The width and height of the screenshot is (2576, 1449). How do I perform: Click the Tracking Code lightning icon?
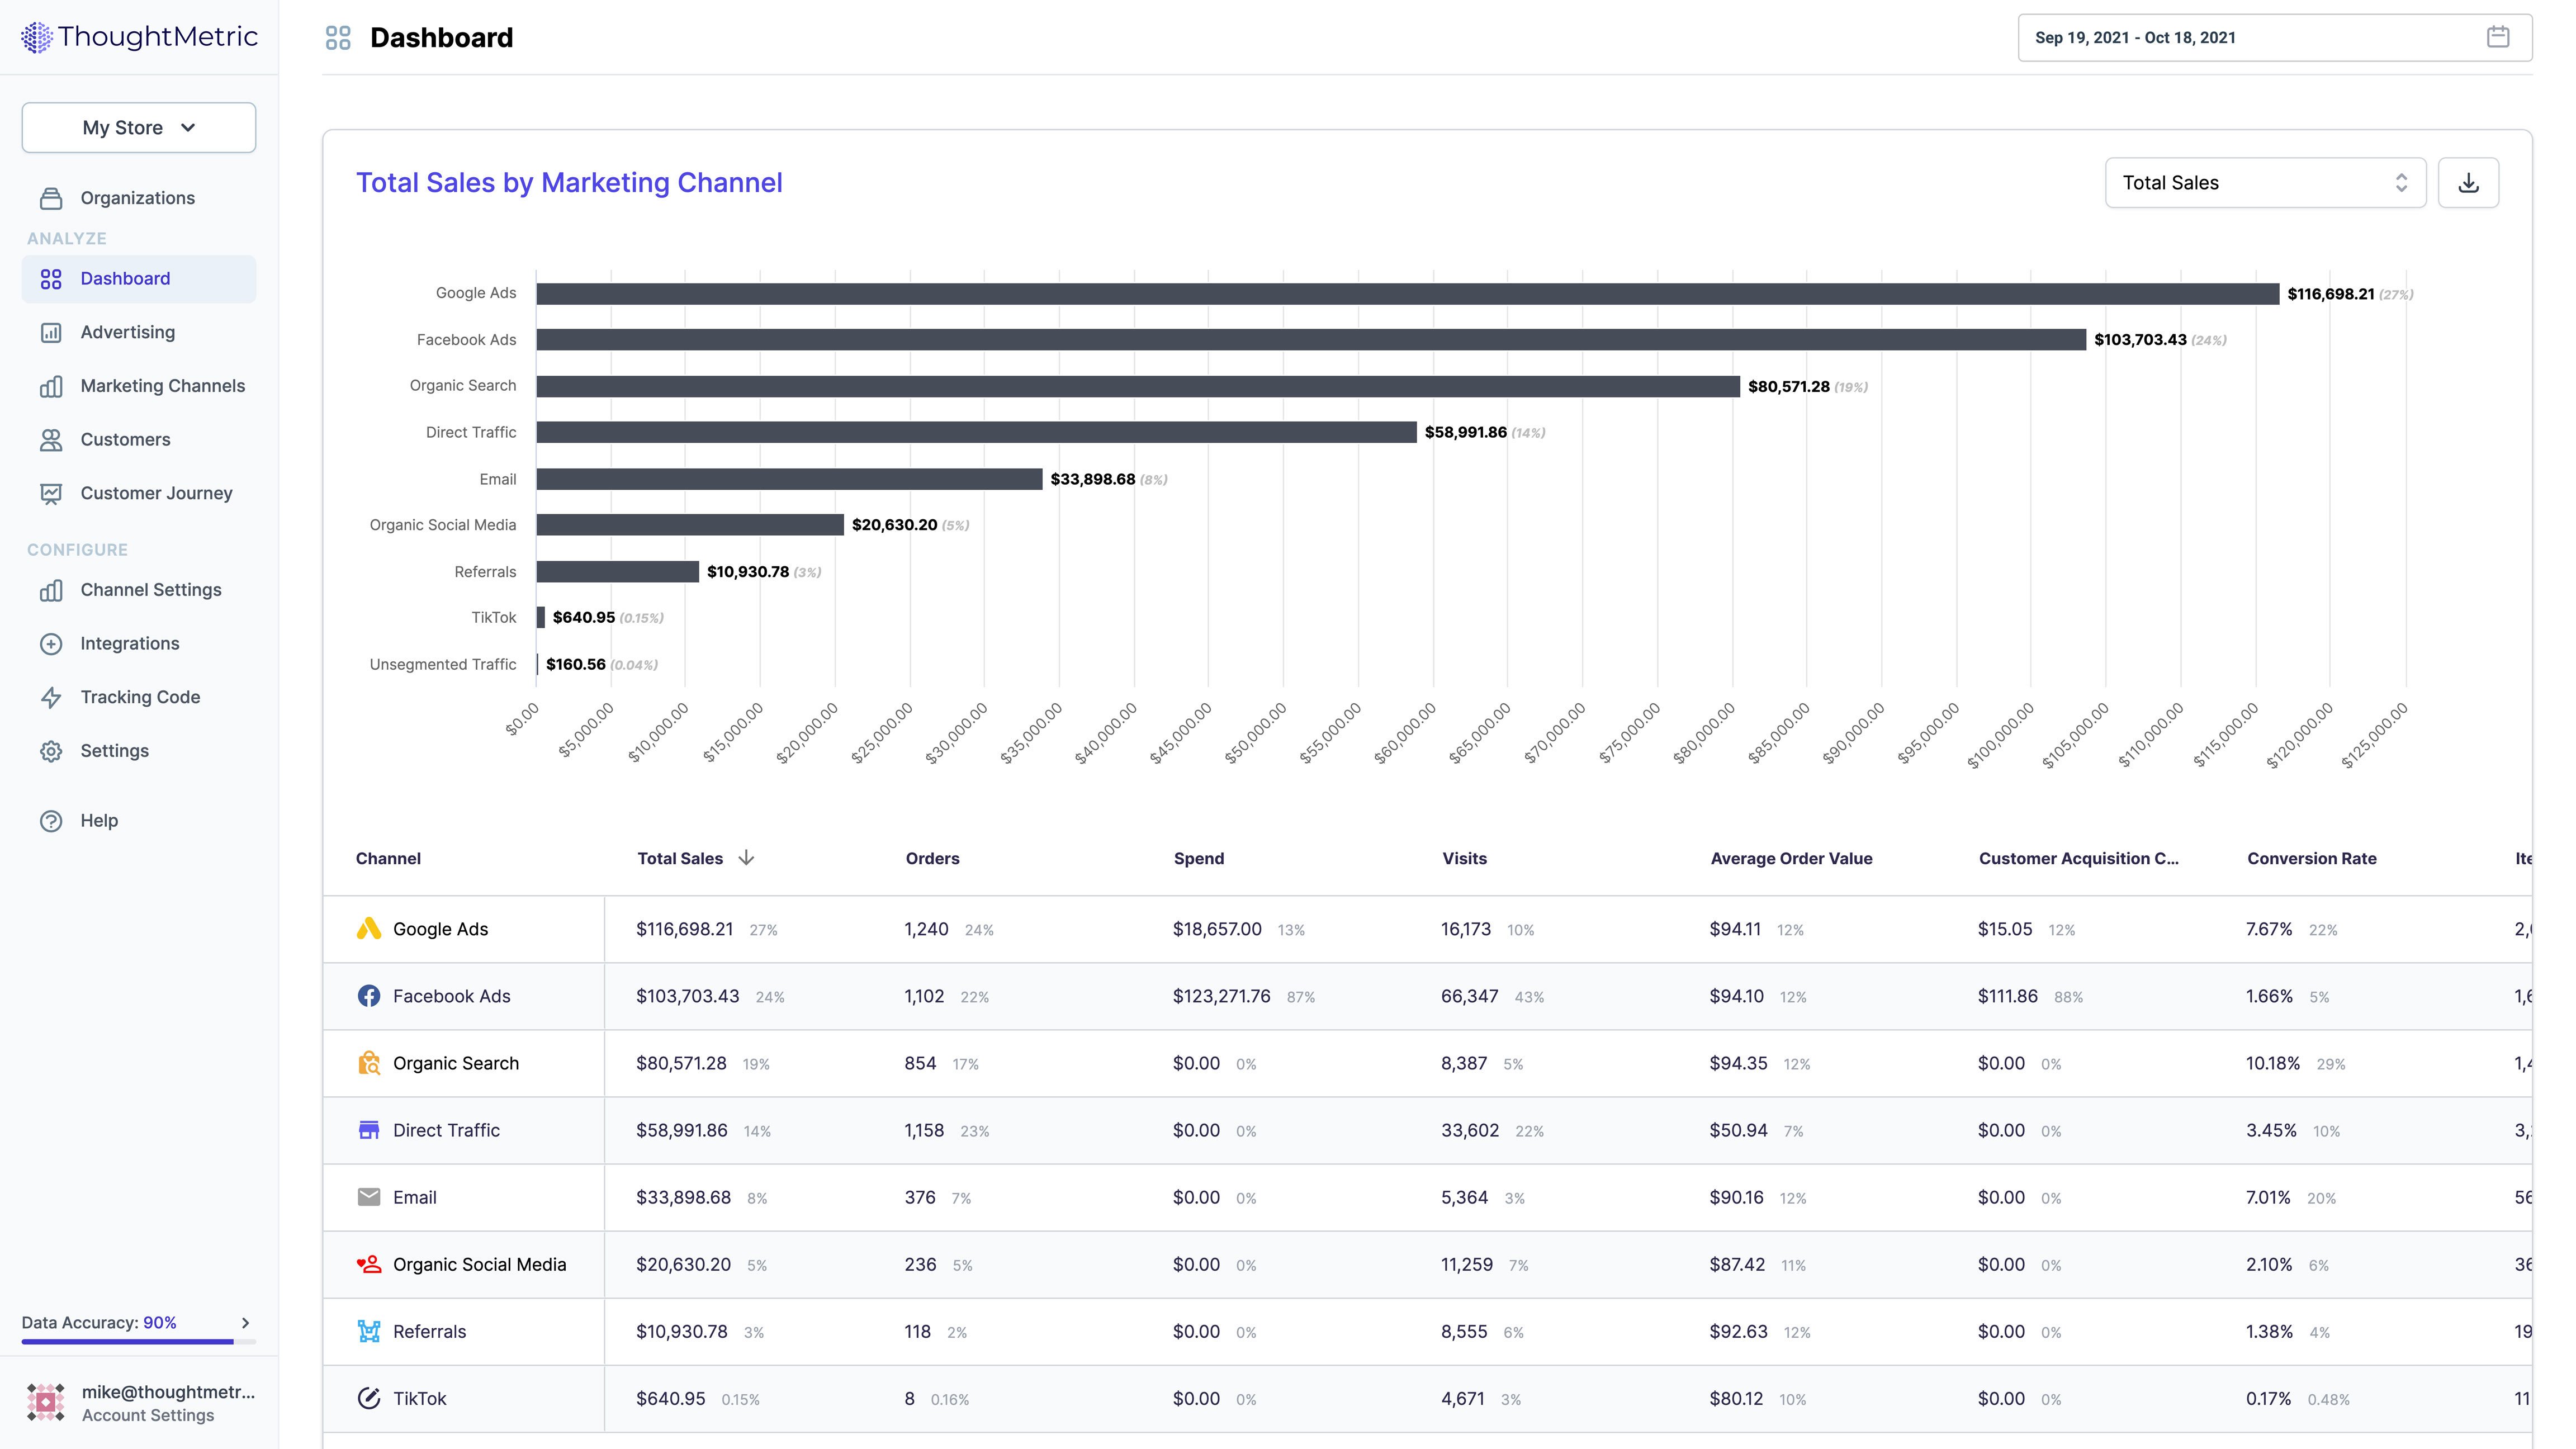point(51,696)
